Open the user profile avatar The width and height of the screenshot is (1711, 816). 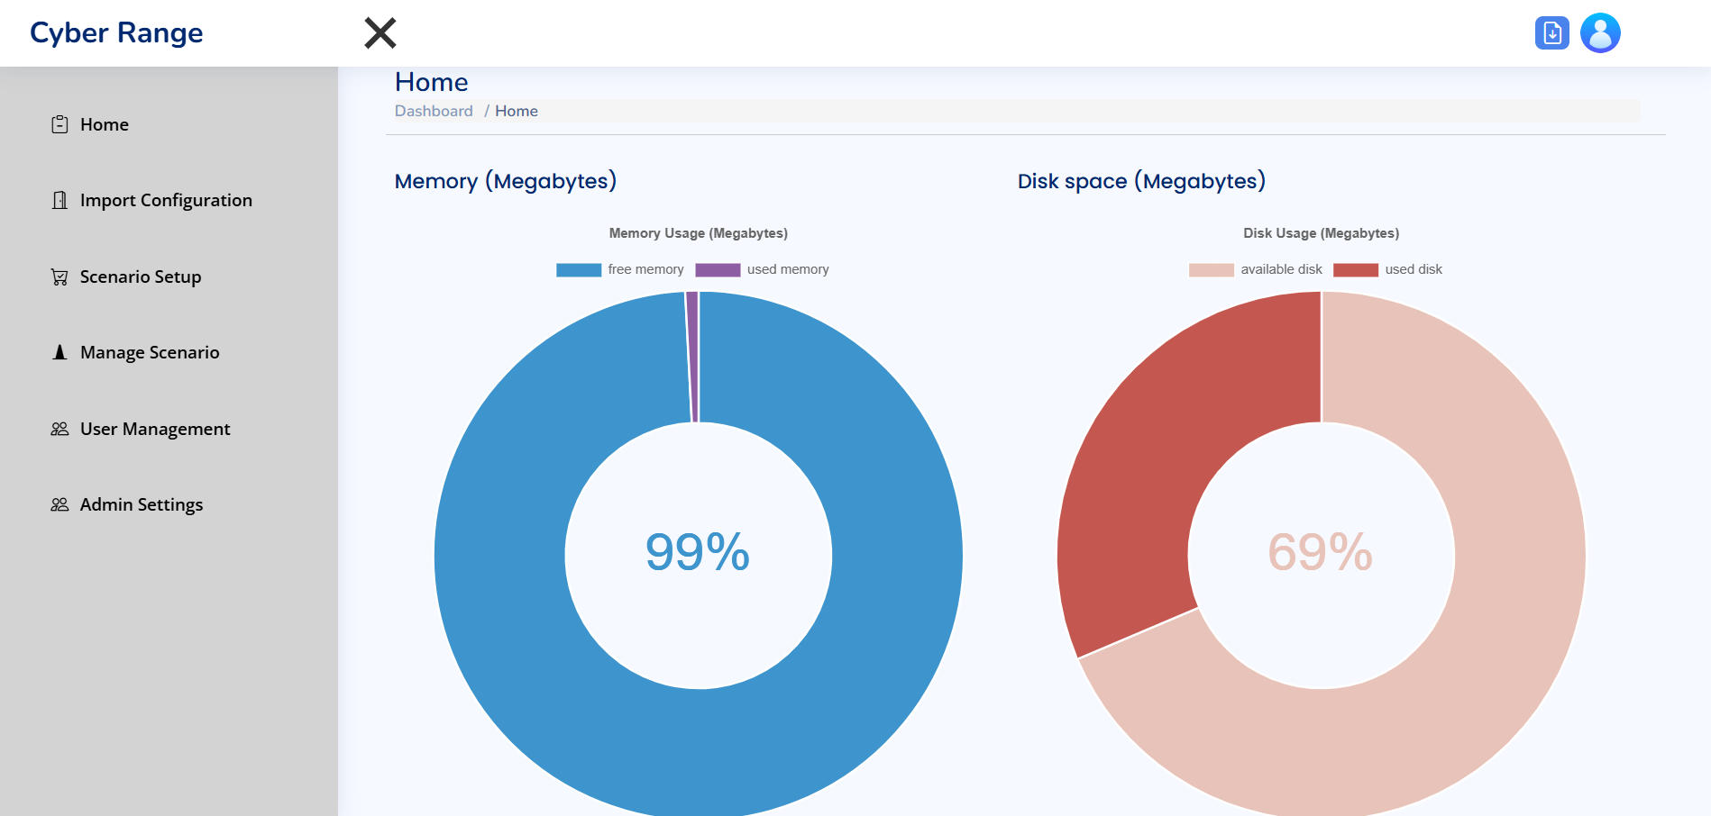[1600, 33]
